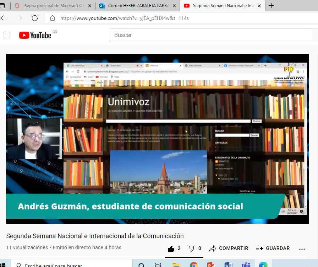Click the YouTube URL address bar
318x267 pixels.
[x=125, y=18]
